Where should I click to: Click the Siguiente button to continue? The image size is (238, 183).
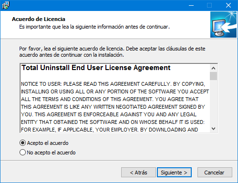coord(174,173)
